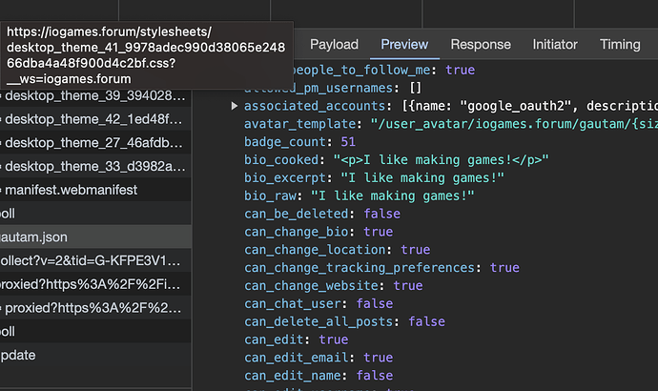
Task: Click the can_be_deleted false value
Action: 381,214
